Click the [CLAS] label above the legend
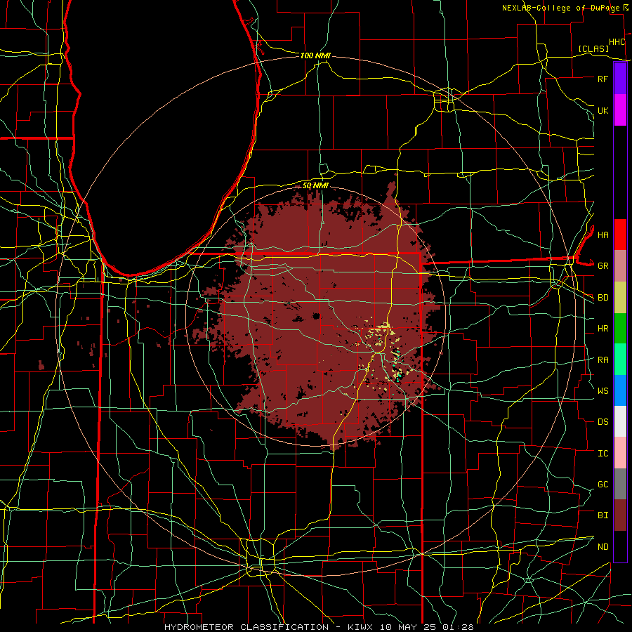 coord(593,49)
